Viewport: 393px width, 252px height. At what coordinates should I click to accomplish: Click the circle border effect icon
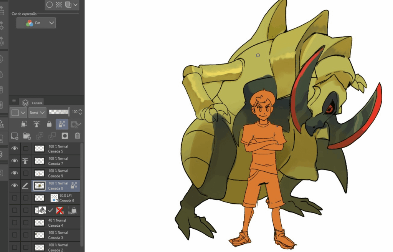point(50,5)
